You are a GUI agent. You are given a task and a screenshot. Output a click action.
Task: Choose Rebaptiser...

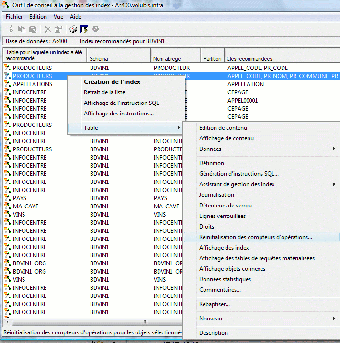click(261, 304)
